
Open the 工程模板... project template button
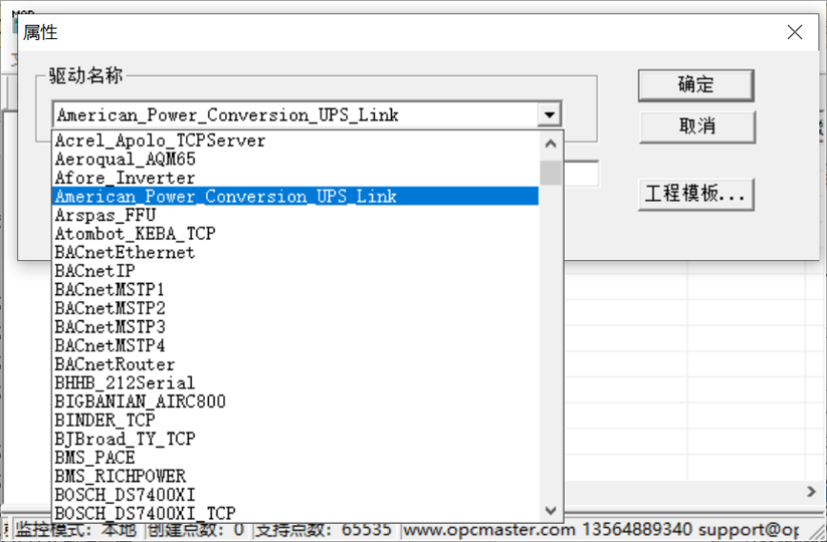(695, 194)
